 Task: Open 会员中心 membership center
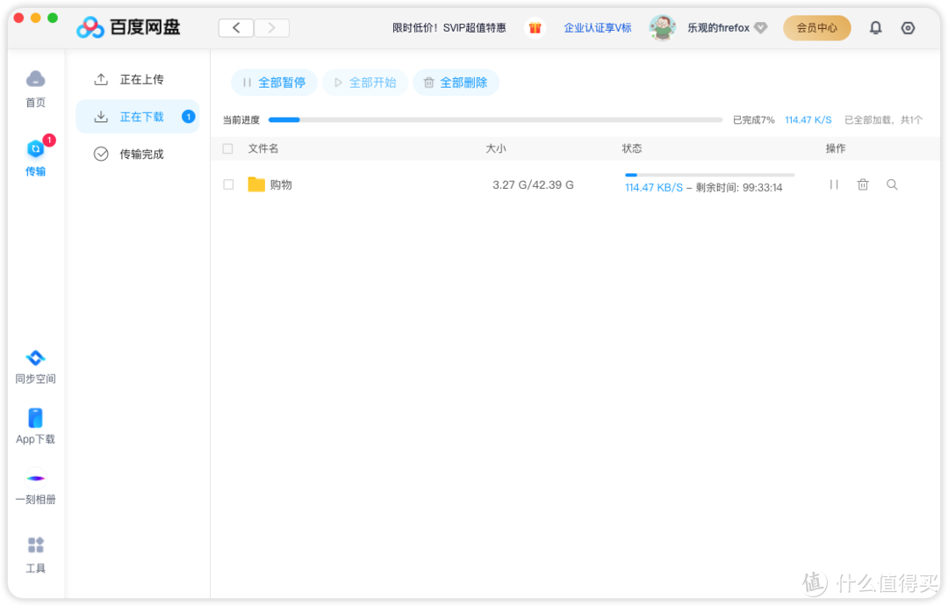[x=816, y=27]
